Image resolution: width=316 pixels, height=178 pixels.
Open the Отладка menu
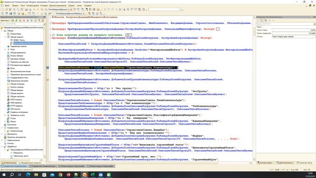point(44,5)
